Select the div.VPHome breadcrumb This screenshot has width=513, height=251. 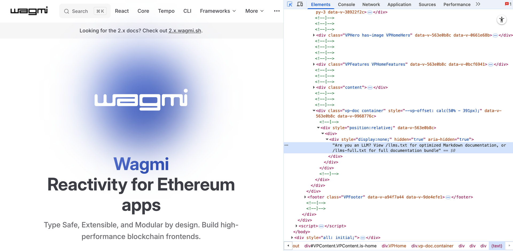[x=394, y=246]
